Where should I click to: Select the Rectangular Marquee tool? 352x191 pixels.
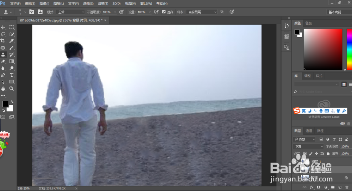pos(12,27)
